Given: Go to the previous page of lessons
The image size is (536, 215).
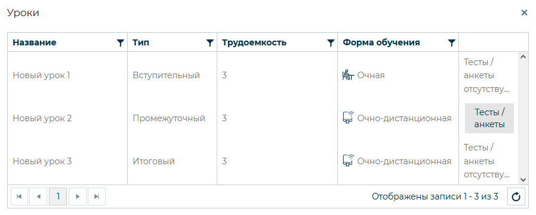Looking at the screenshot, I should tap(39, 196).
